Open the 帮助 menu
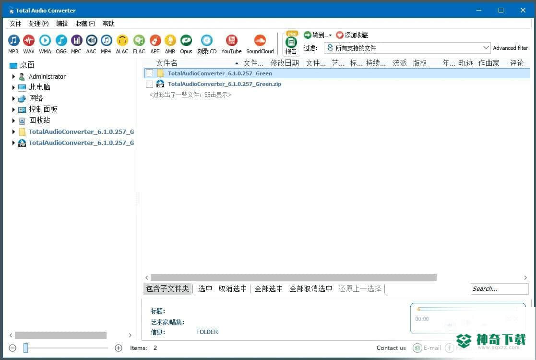The image size is (536, 360). tap(108, 24)
